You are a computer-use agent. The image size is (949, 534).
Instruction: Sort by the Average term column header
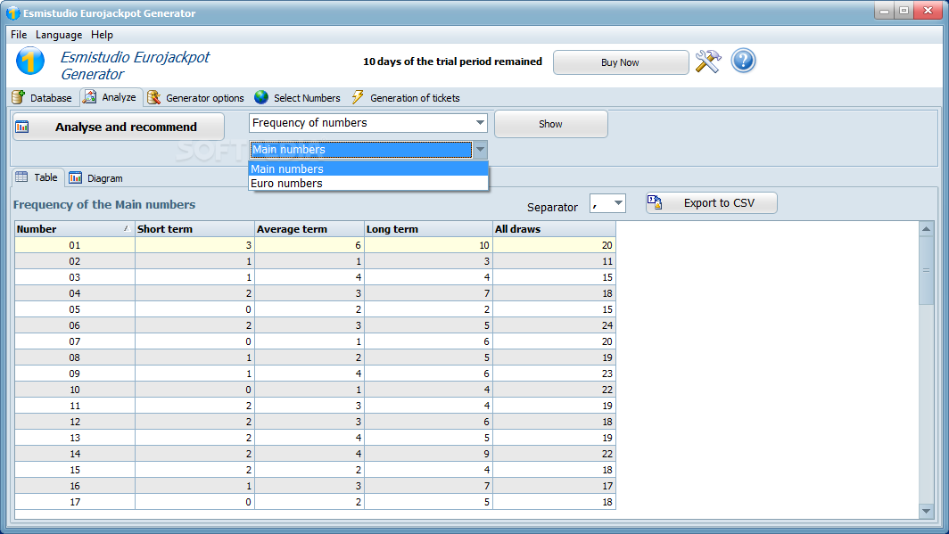click(309, 228)
